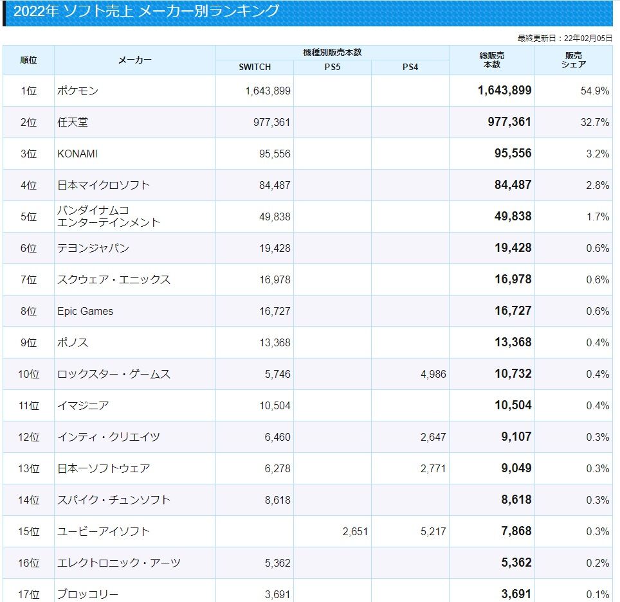
Task: Click the PS5 column header
Action: tap(333, 67)
